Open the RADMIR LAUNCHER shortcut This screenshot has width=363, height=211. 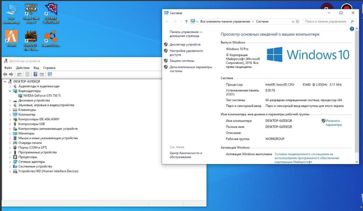click(51, 14)
